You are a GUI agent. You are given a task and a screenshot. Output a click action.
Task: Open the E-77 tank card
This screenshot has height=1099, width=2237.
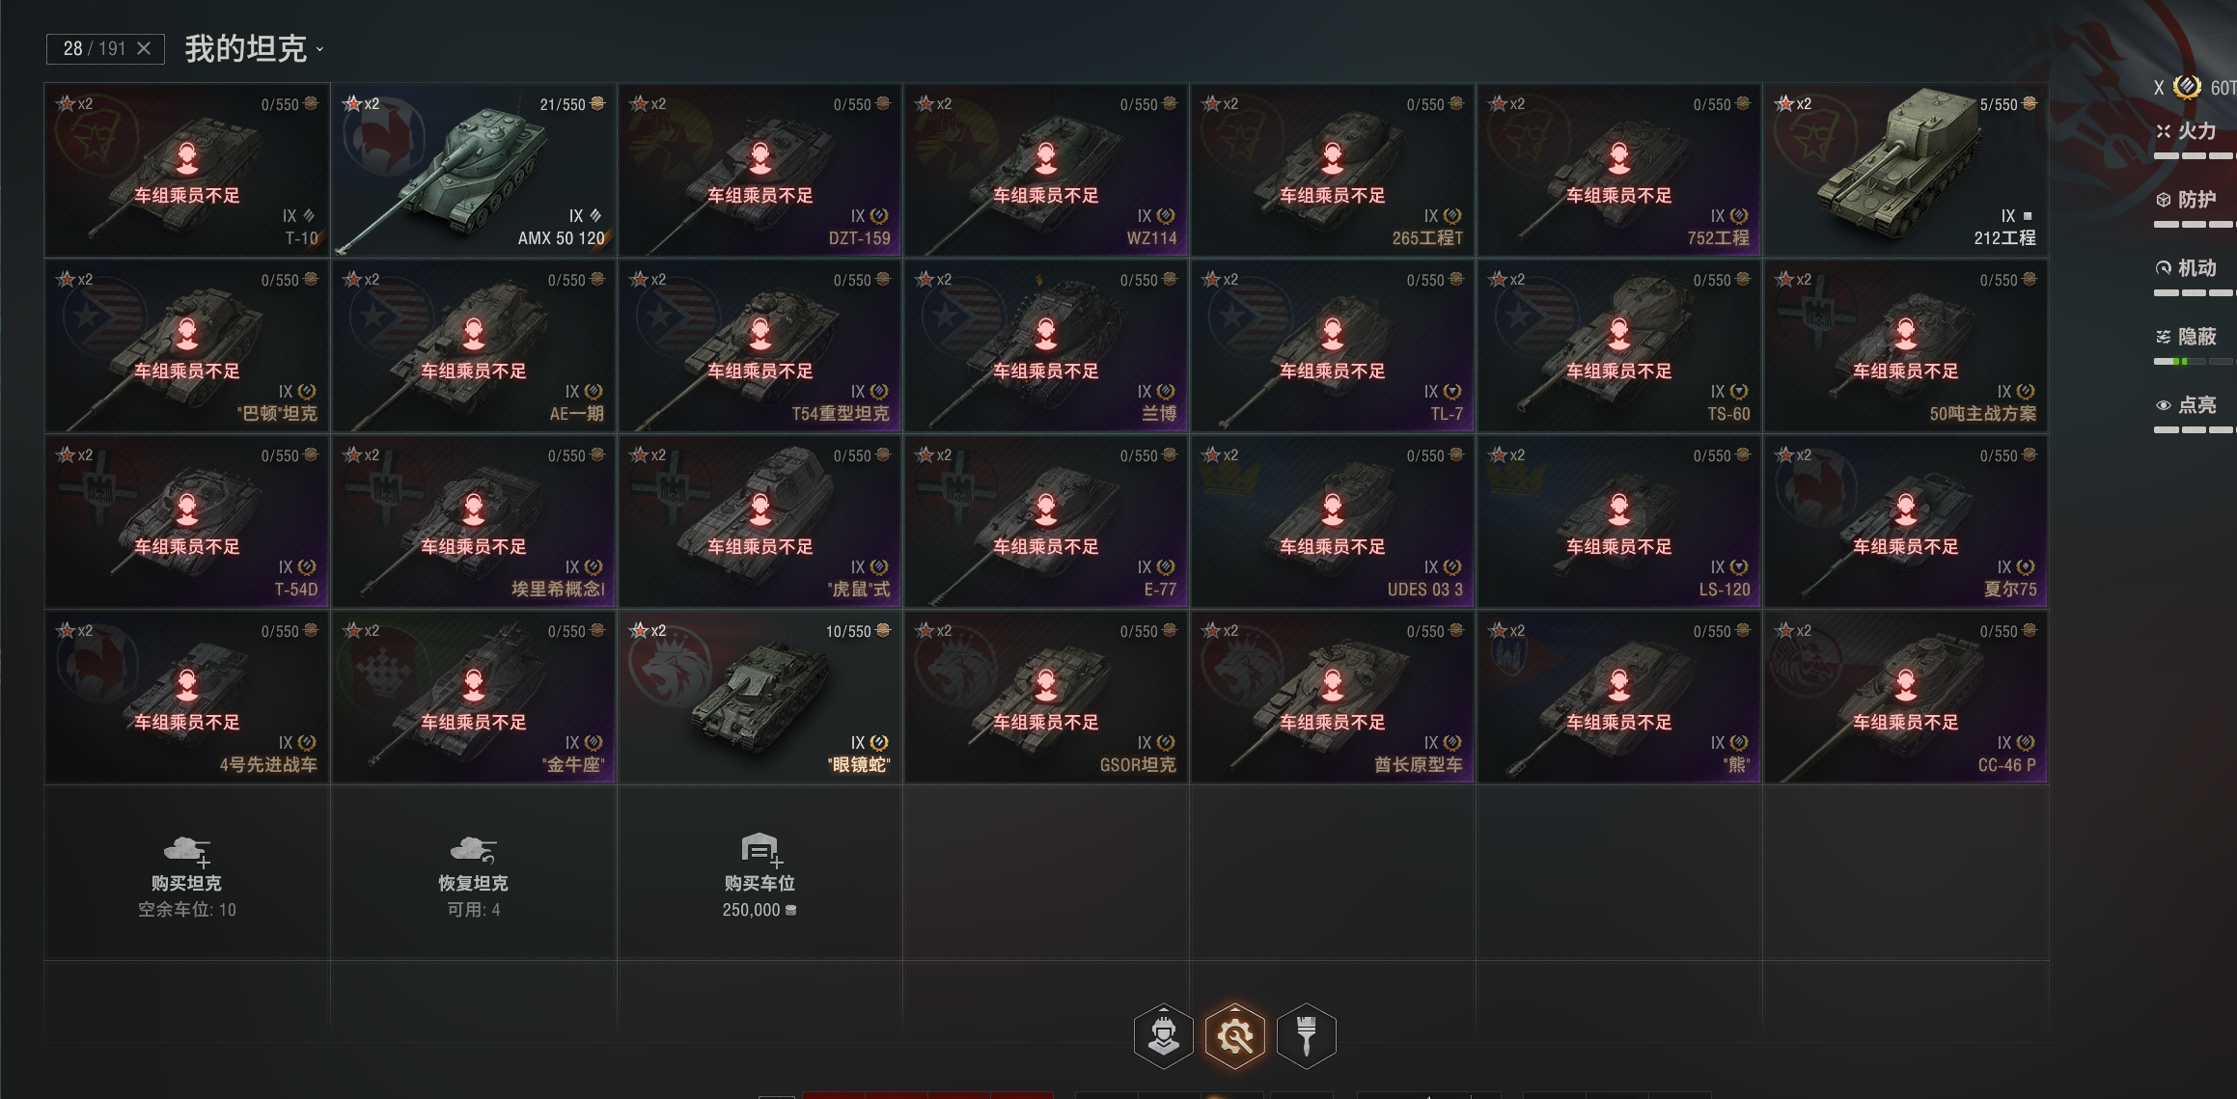1046,521
